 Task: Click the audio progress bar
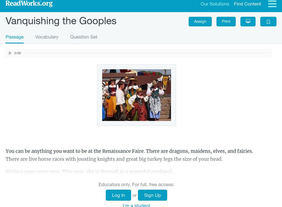146,53
